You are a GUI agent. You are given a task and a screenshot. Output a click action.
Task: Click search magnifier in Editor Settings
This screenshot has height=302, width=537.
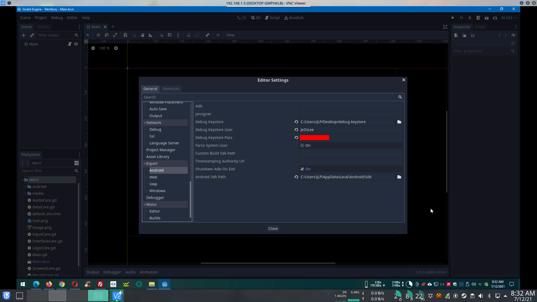coord(400,97)
